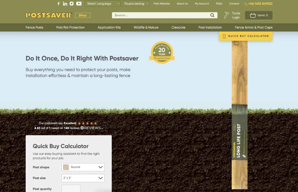Viewport: 298px width, 192px height.
Task: Open the Fence Posts menu
Action: coord(34,27)
